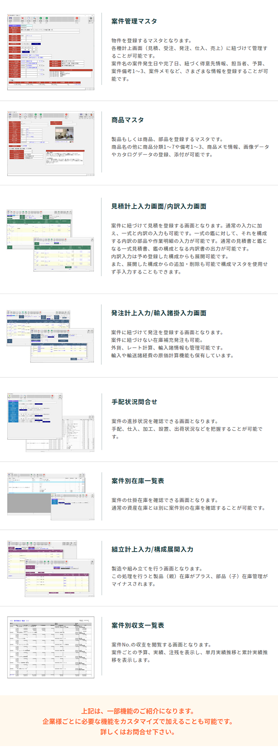The height and width of the screenshot is (751, 278).
Task: Click the red X delete icon in 案件管理マスタ toolbar
Action: (22, 19)
